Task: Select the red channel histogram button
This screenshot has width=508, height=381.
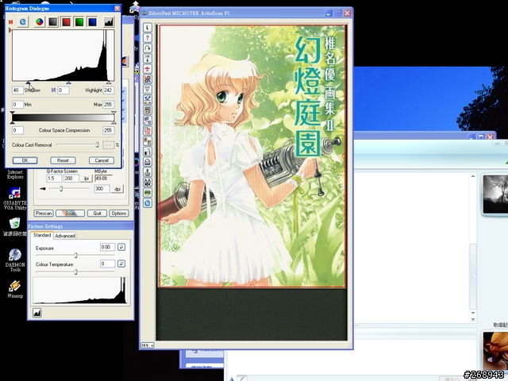Action: (x=66, y=21)
